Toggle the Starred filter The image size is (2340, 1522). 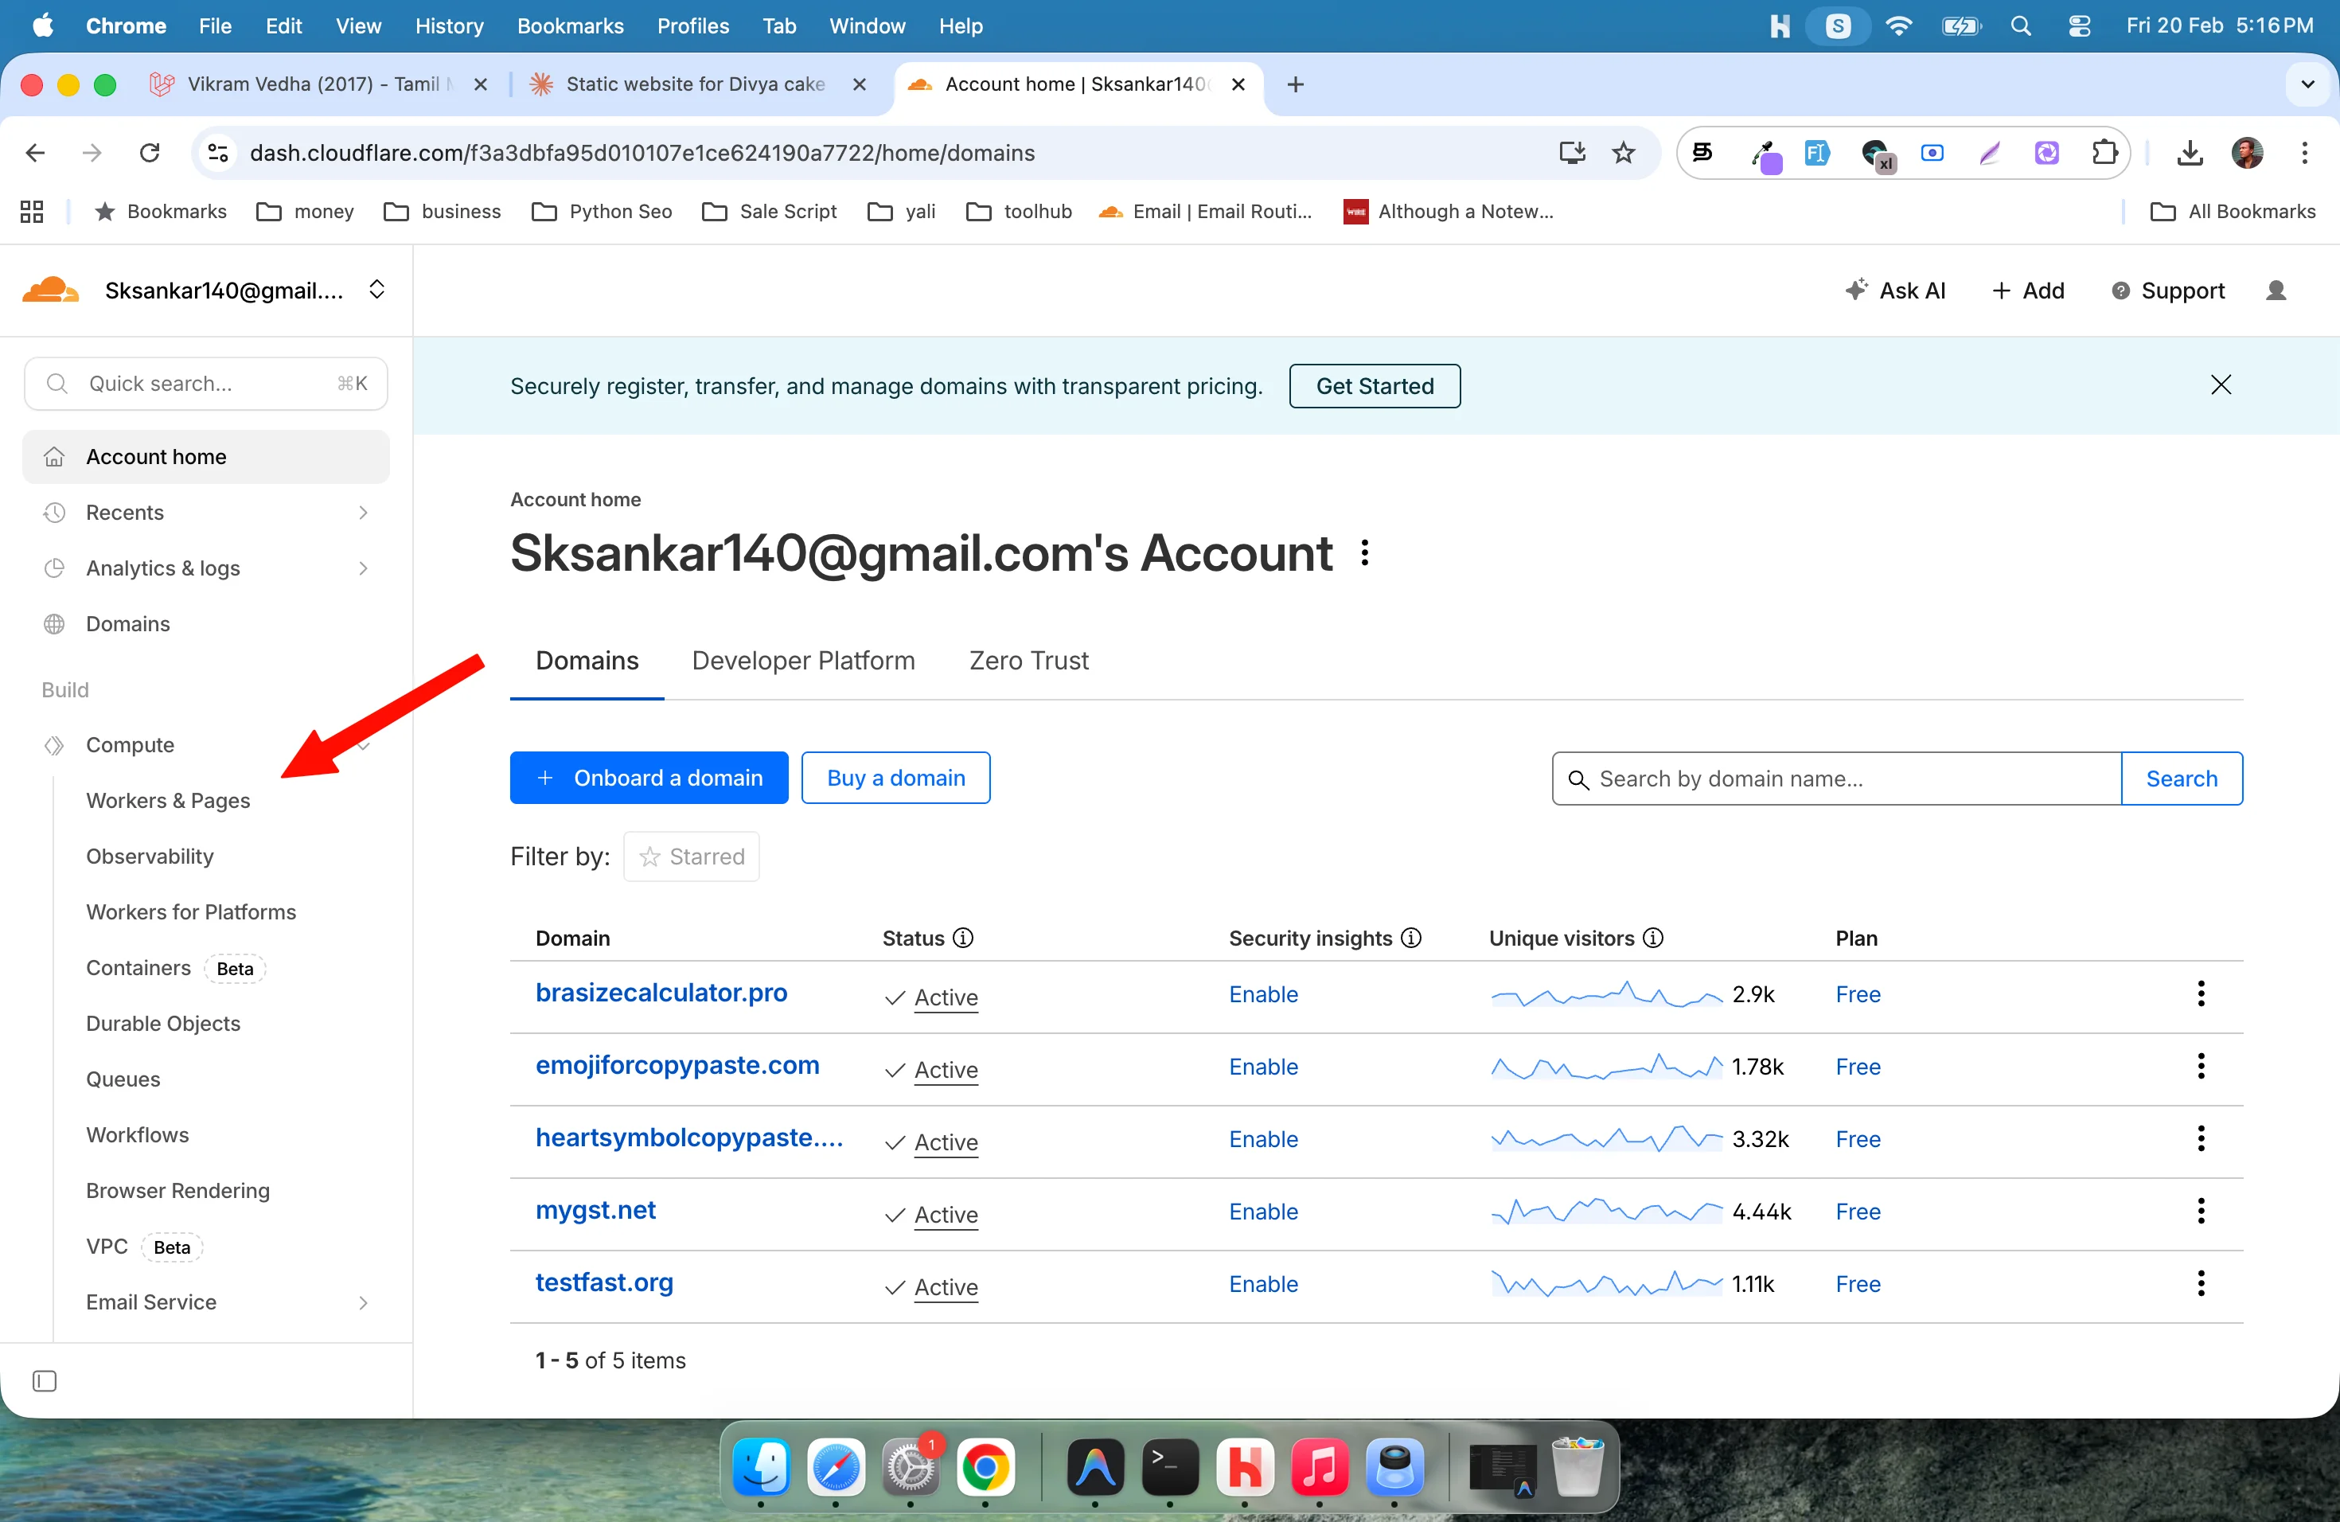coord(691,856)
